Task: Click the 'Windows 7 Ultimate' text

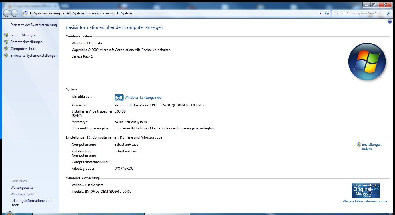Action: click(x=87, y=43)
